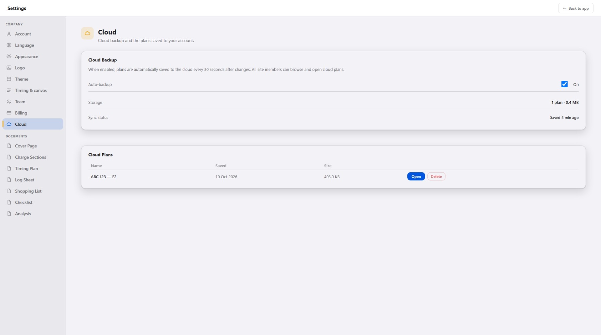Click the Timing Plan document icon
601x335 pixels.
pos(9,169)
